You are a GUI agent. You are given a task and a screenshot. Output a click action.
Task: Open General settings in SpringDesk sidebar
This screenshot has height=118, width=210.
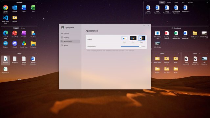pyautogui.click(x=70, y=33)
